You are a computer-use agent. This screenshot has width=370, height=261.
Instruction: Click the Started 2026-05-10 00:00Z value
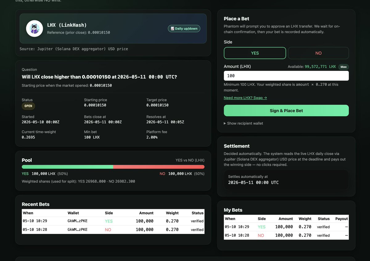pyautogui.click(x=40, y=122)
